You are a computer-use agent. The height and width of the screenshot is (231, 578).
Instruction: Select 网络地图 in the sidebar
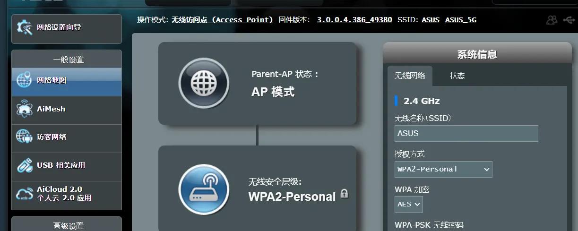[x=67, y=82]
